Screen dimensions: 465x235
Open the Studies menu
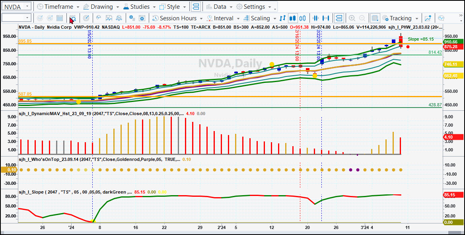tap(139, 6)
